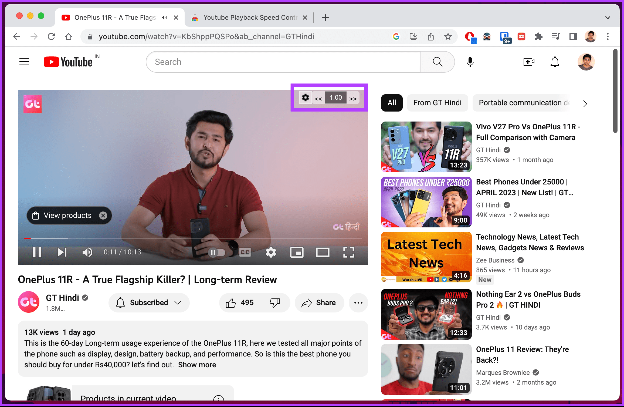Show next filter chips arrow
The image size is (624, 407).
click(x=585, y=103)
